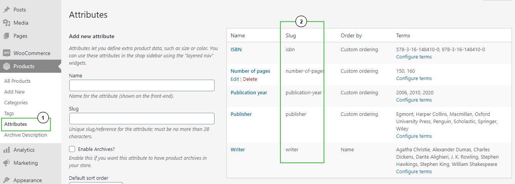
Task: Click the Media icon in sidebar
Action: tap(7, 23)
